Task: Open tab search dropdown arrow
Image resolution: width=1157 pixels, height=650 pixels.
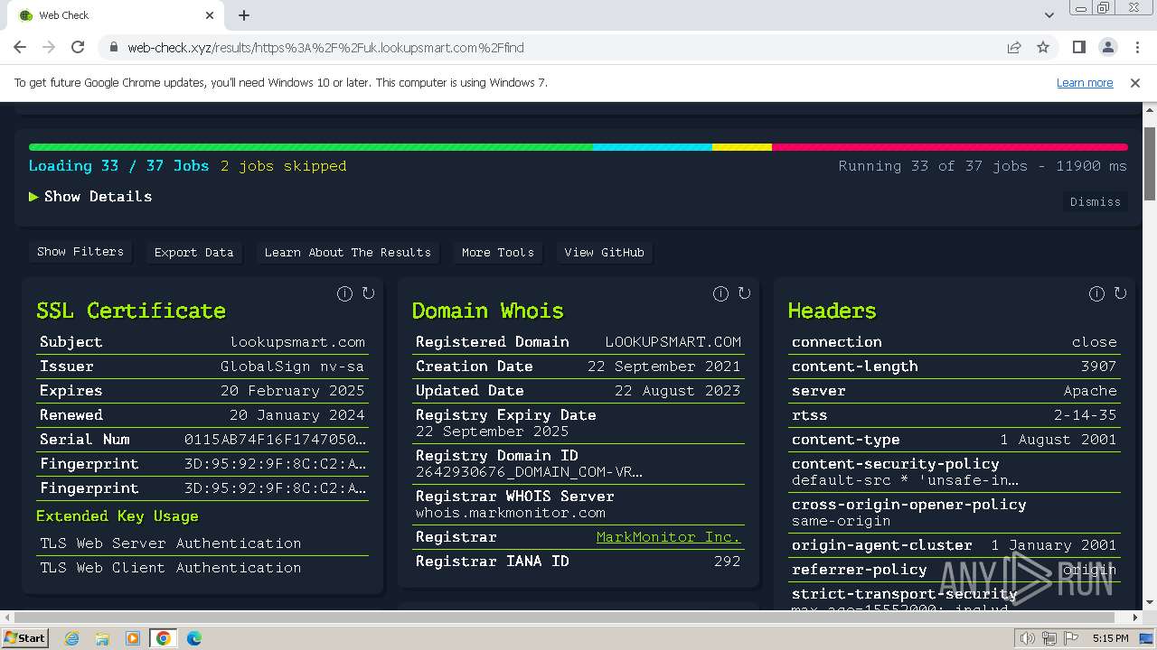Action: coord(1049,15)
